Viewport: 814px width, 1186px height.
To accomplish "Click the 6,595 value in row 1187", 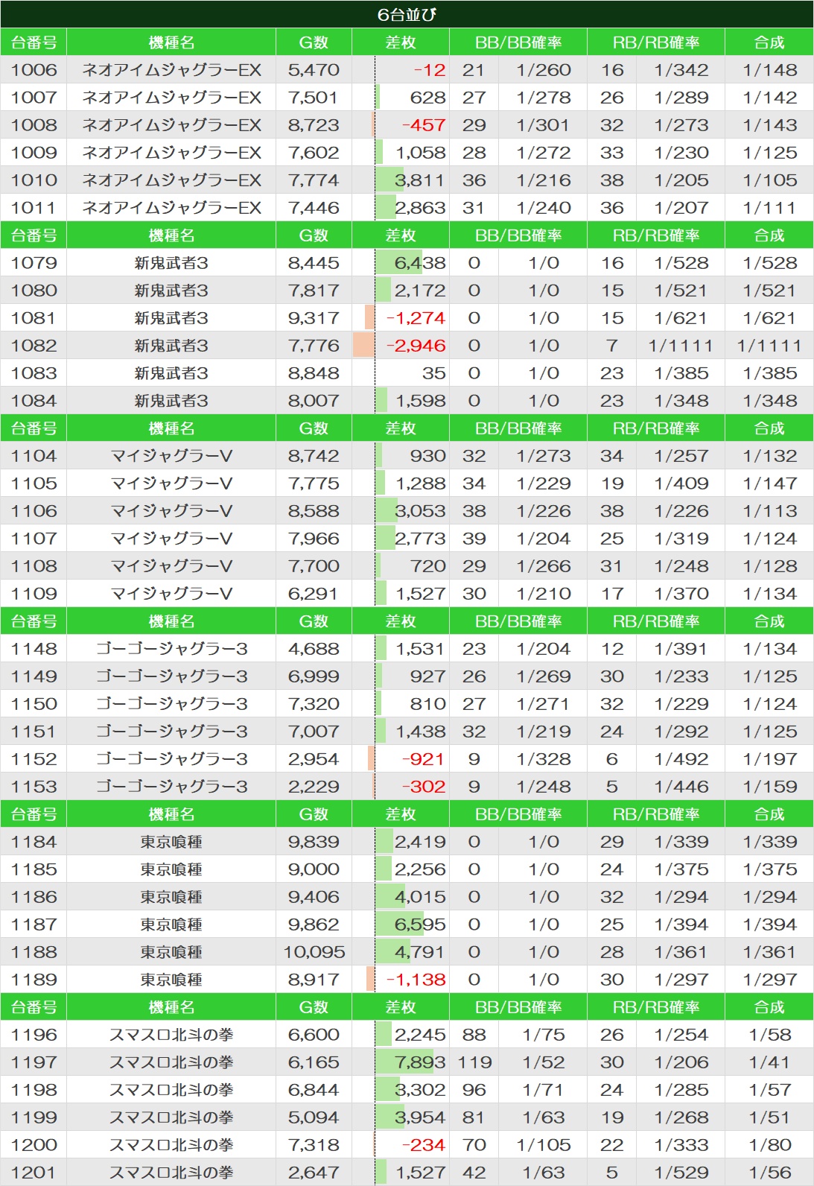I will 420,925.
